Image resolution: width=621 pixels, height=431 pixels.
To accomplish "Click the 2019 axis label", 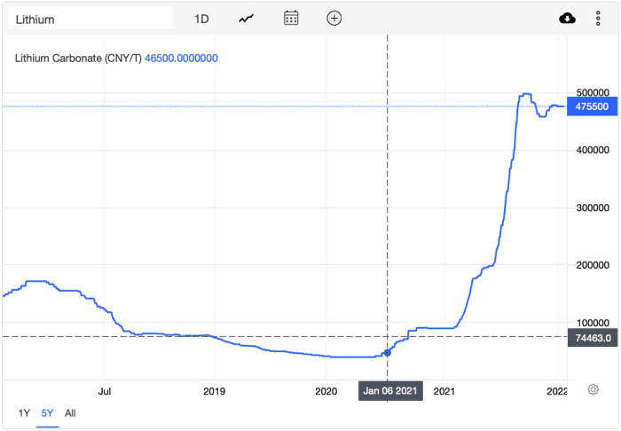I will click(215, 391).
